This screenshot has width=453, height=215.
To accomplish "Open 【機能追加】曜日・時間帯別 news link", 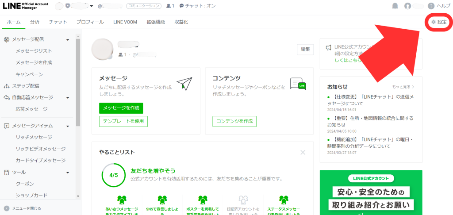I will [370, 143].
